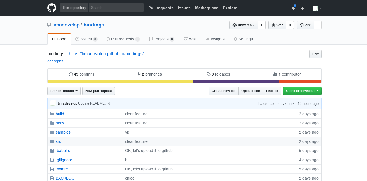Open the Projects tab
Viewport: 367px width, 181px height.
(162, 39)
